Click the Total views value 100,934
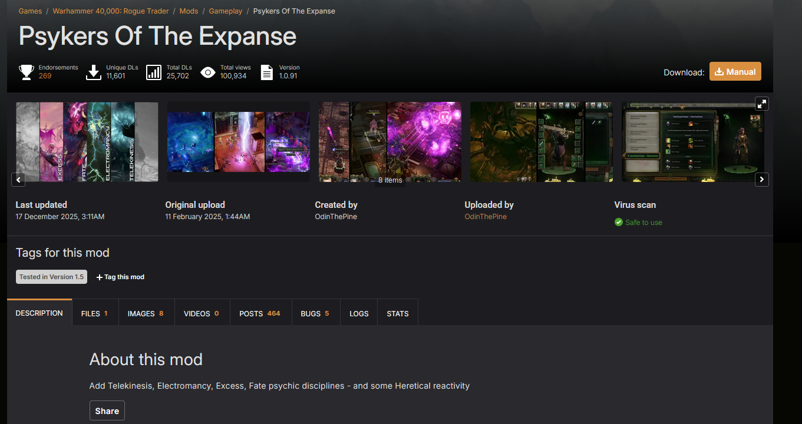The height and width of the screenshot is (424, 802). tap(233, 76)
